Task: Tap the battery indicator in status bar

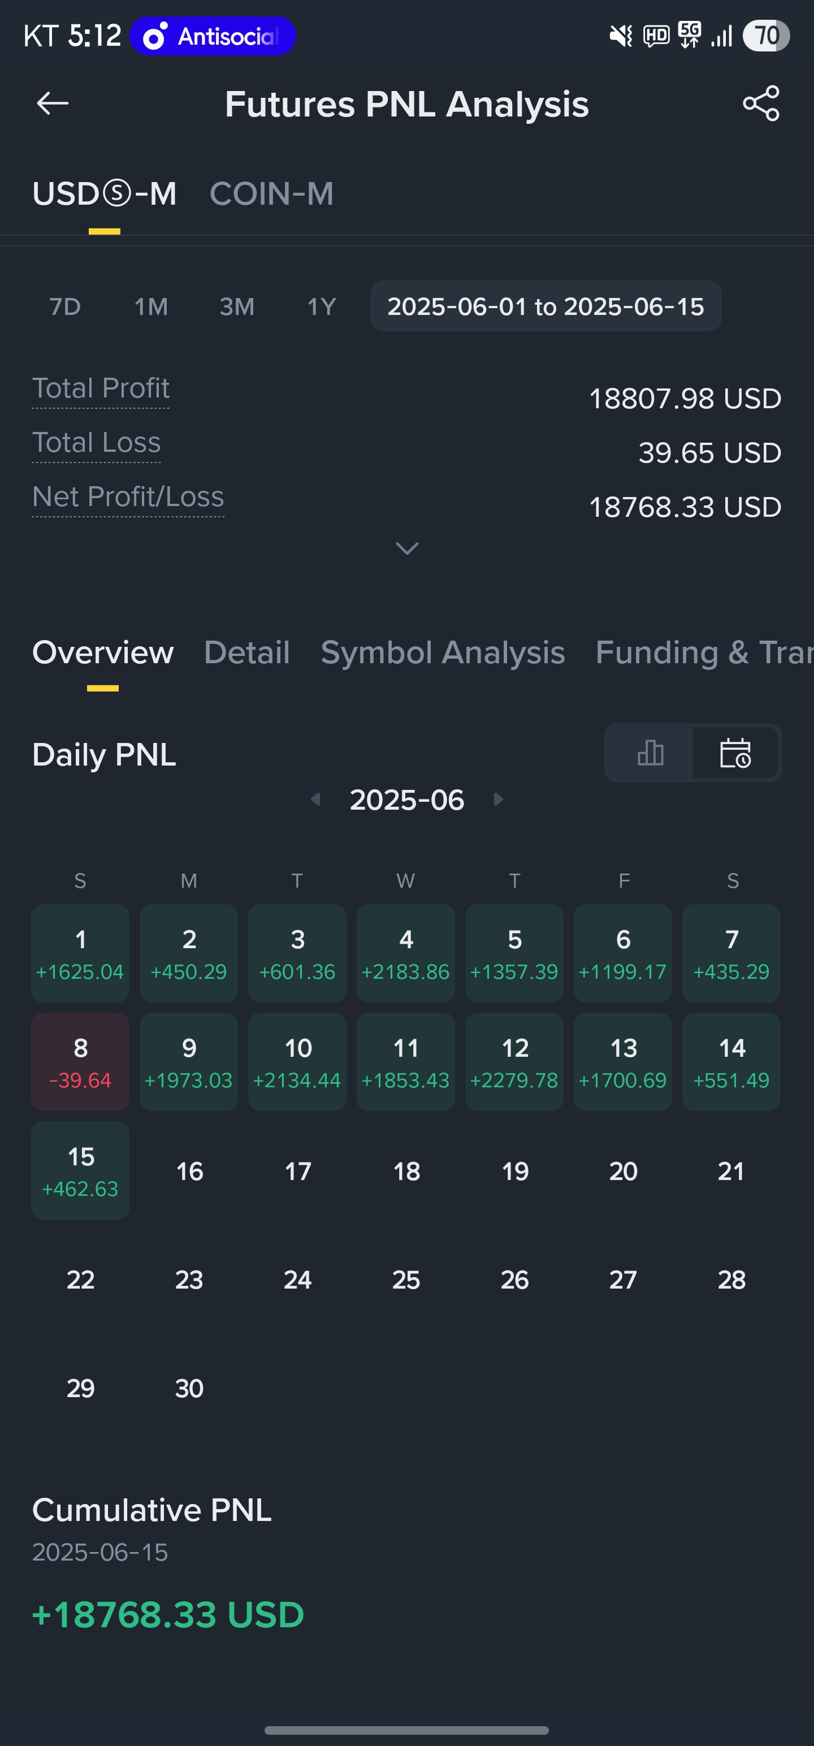Action: click(766, 35)
